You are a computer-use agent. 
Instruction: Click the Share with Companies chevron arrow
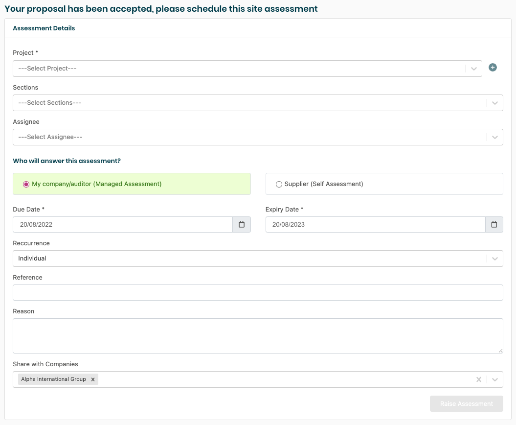point(495,379)
